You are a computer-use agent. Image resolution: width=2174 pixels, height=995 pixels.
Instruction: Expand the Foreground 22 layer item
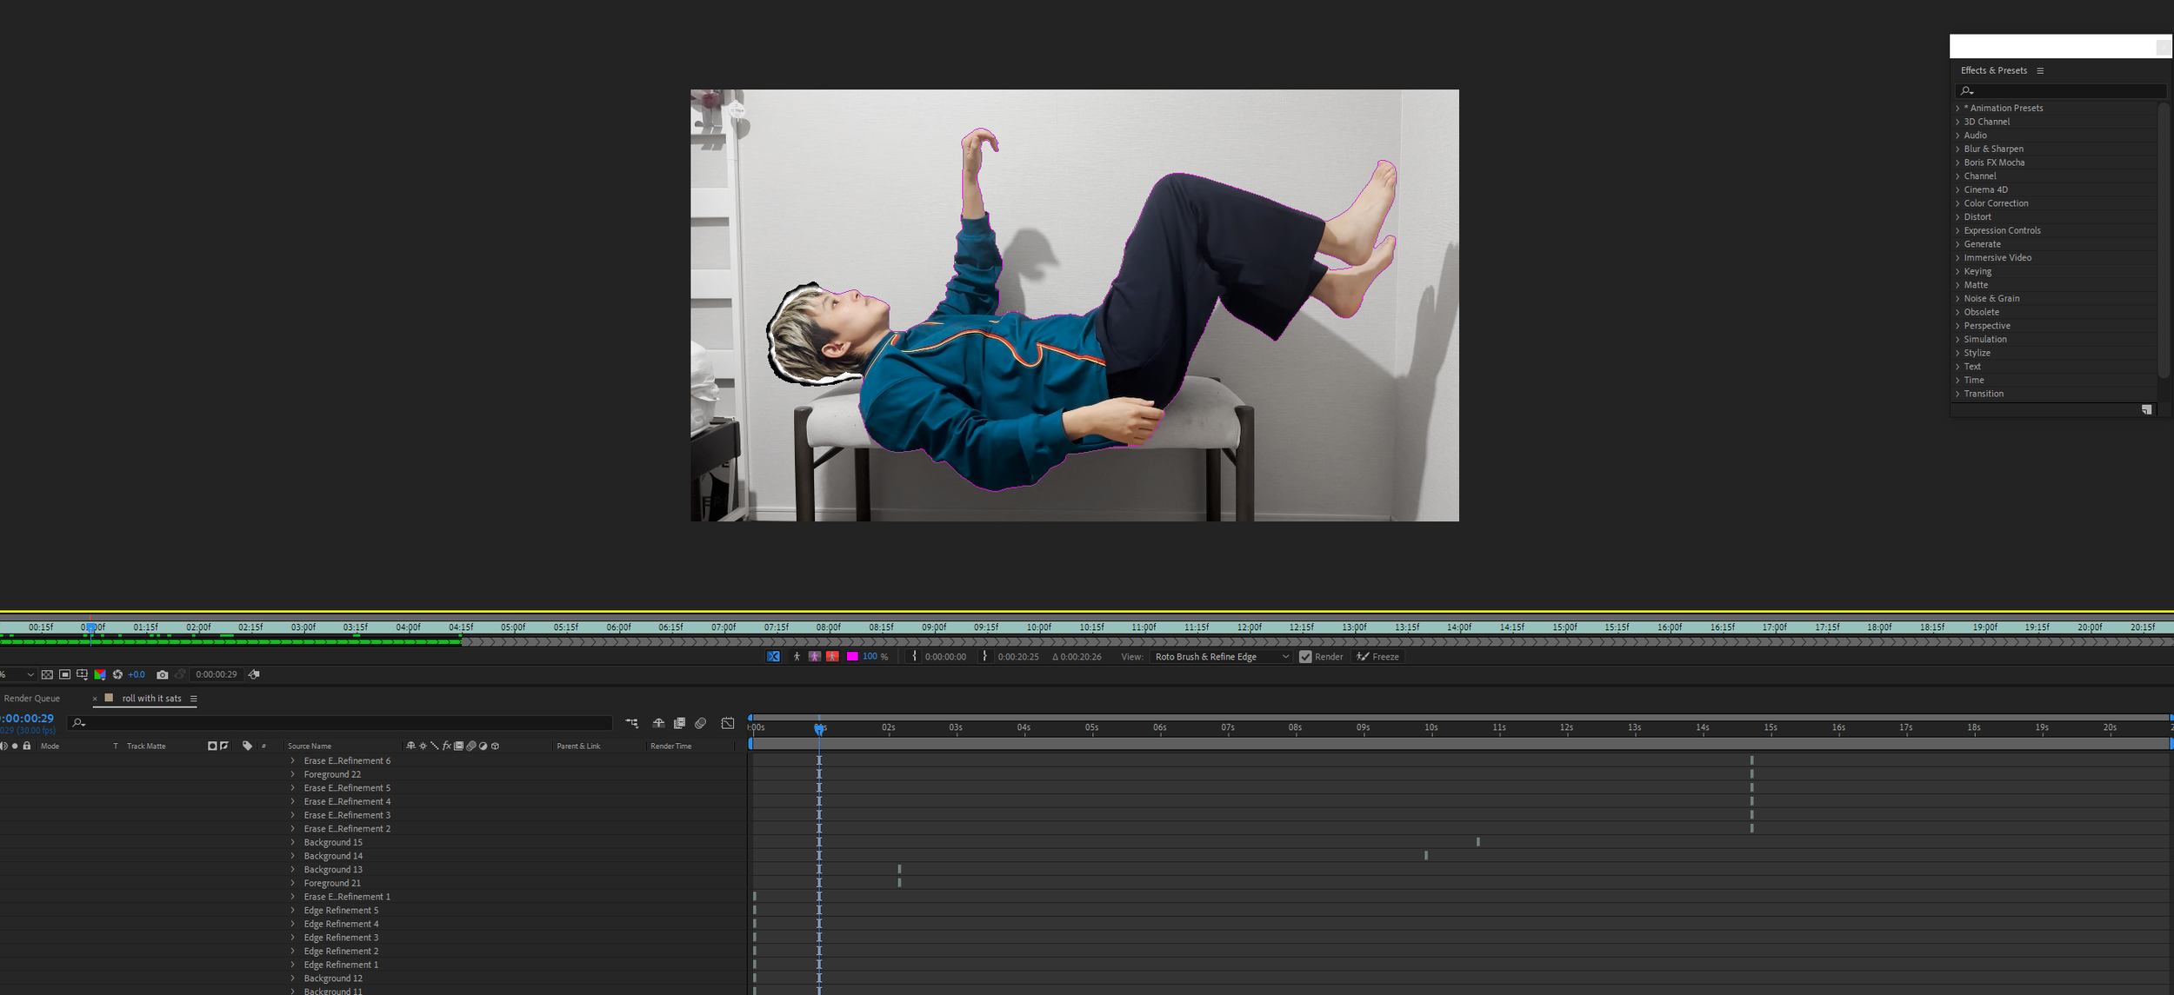[293, 774]
